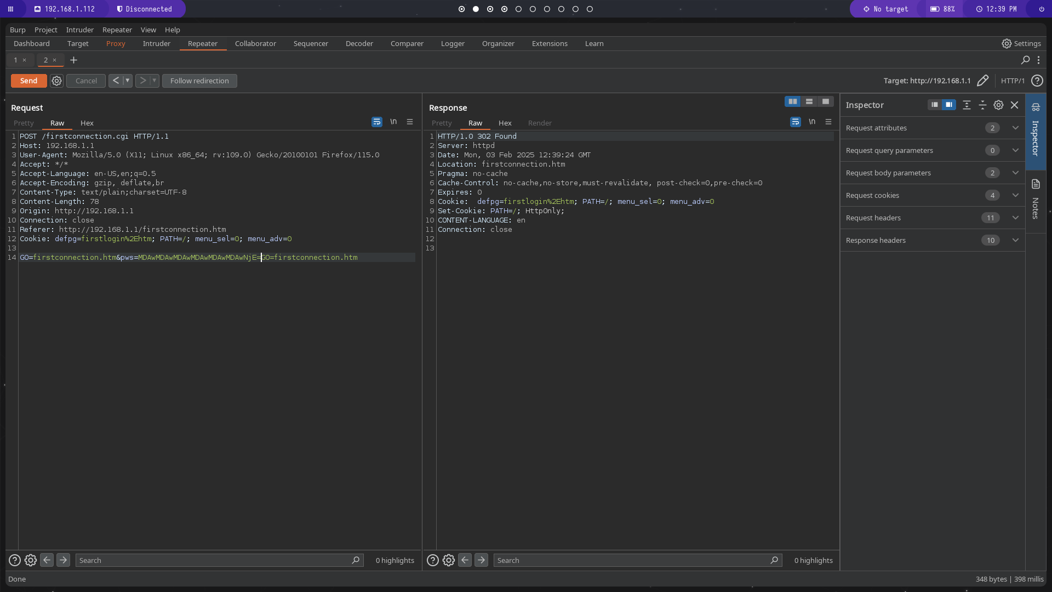This screenshot has height=592, width=1052.
Task: Switch response view to Hex
Action: (505, 123)
